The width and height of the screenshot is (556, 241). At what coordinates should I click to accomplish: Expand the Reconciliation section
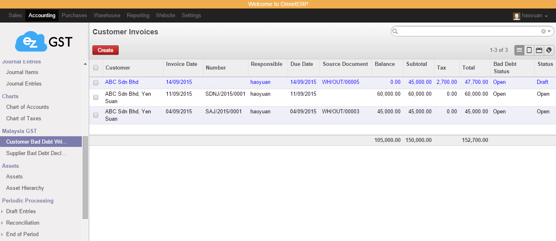tap(3, 223)
